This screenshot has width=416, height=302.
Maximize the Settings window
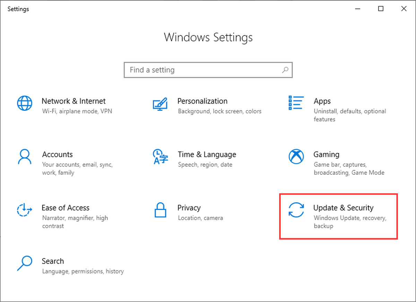tap(381, 9)
